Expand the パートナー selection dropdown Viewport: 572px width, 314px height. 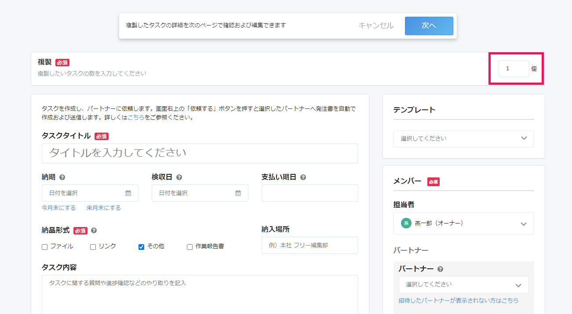click(x=463, y=285)
